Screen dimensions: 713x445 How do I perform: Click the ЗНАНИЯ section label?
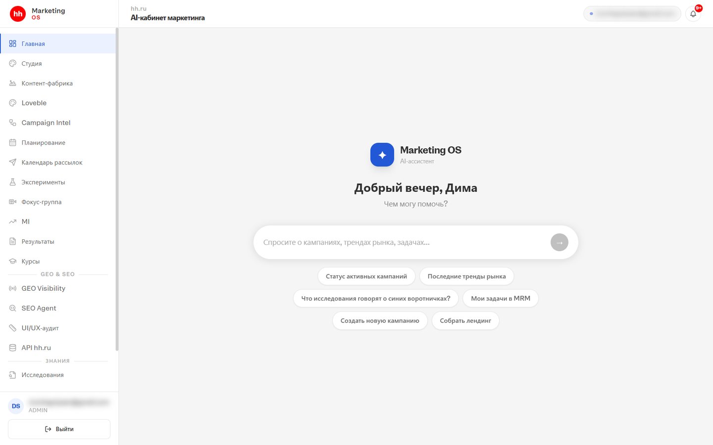57,361
